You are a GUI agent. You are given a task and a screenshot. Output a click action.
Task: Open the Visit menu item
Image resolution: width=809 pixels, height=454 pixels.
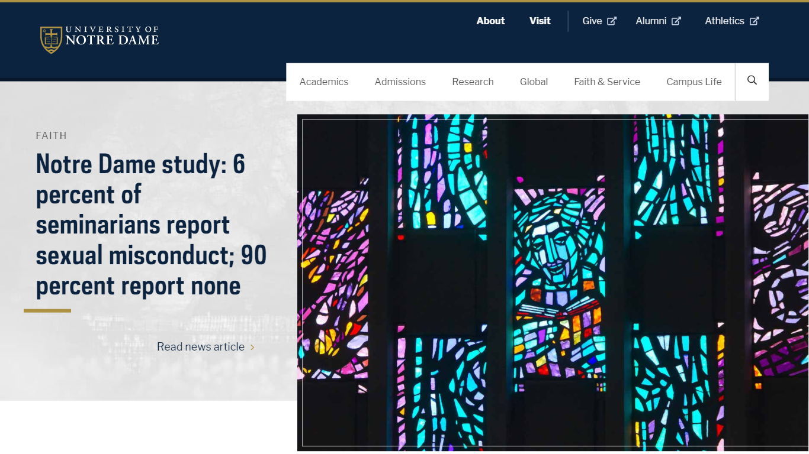click(540, 21)
